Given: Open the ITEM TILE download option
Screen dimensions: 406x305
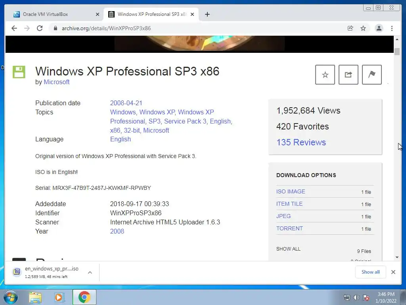Looking at the screenshot, I should click(289, 204).
